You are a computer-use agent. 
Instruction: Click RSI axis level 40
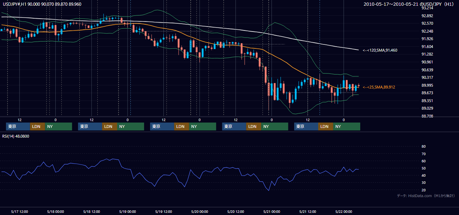pyautogui.click(x=423, y=175)
